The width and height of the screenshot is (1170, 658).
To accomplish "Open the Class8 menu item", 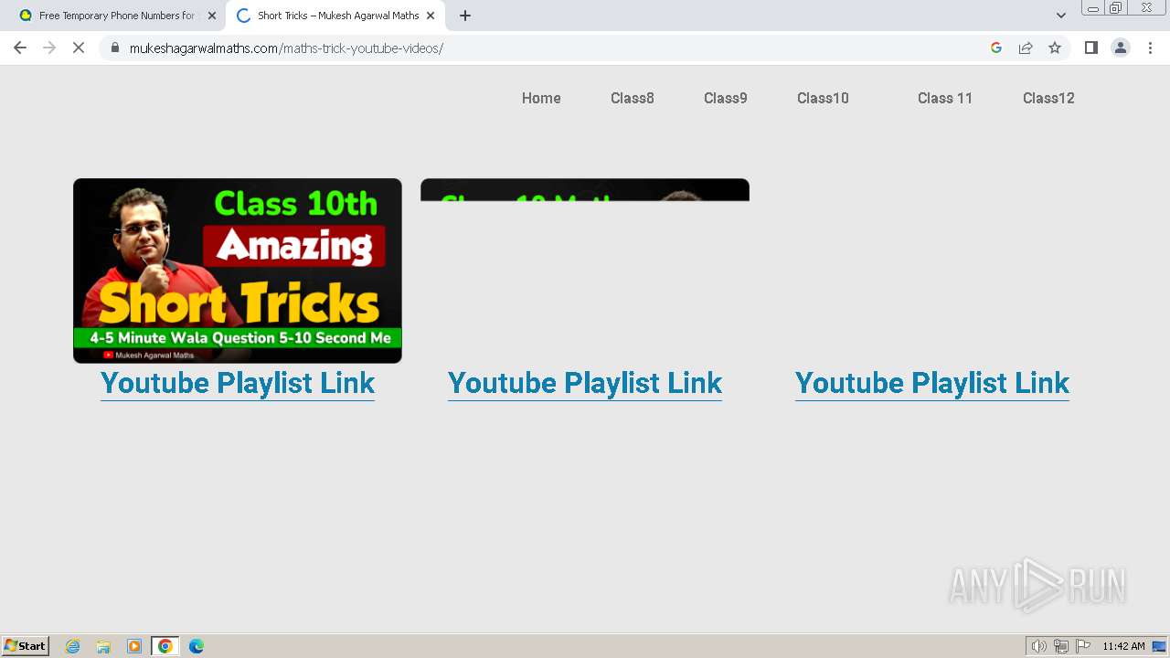I will tap(633, 98).
